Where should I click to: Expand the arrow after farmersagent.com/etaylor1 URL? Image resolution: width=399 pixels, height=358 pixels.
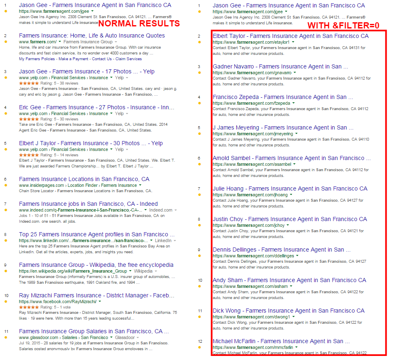pyautogui.click(x=293, y=42)
